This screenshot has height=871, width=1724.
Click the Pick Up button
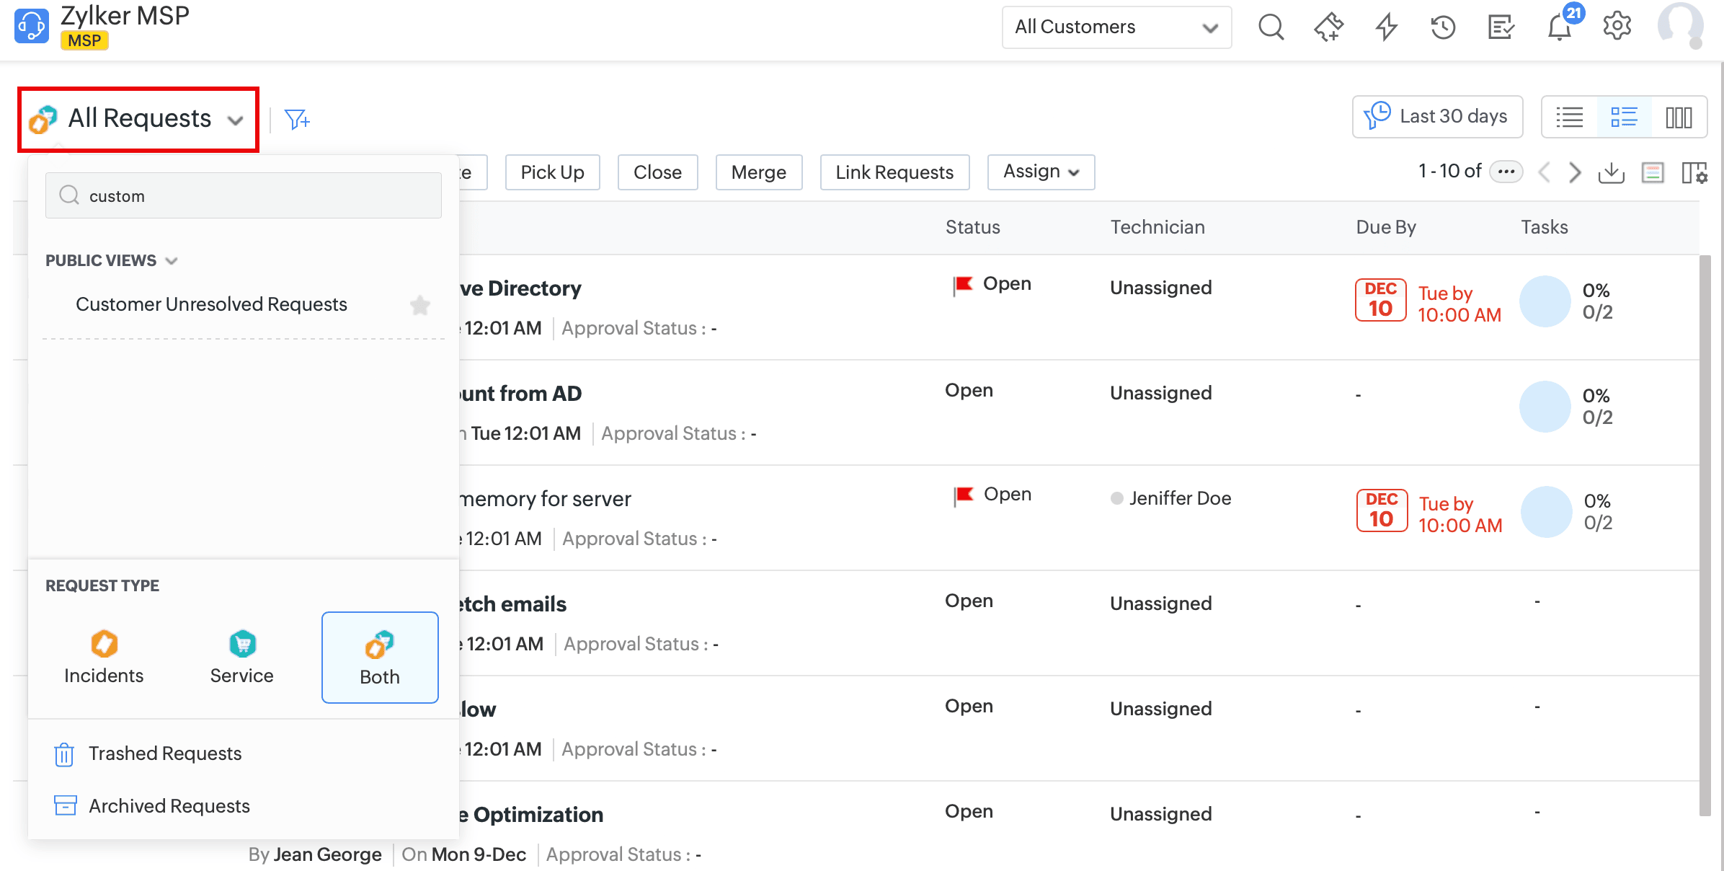click(x=552, y=172)
